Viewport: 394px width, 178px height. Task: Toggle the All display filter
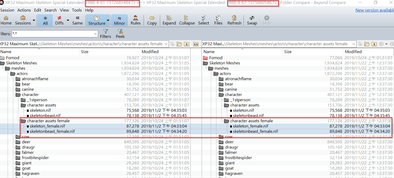click(x=45, y=20)
